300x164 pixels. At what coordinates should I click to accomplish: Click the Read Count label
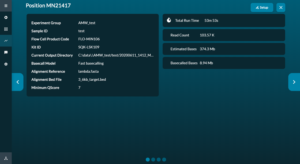[180, 35]
